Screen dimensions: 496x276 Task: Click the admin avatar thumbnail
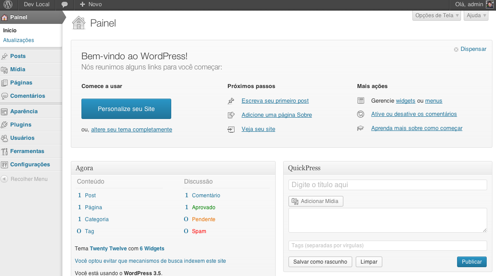[490, 4]
